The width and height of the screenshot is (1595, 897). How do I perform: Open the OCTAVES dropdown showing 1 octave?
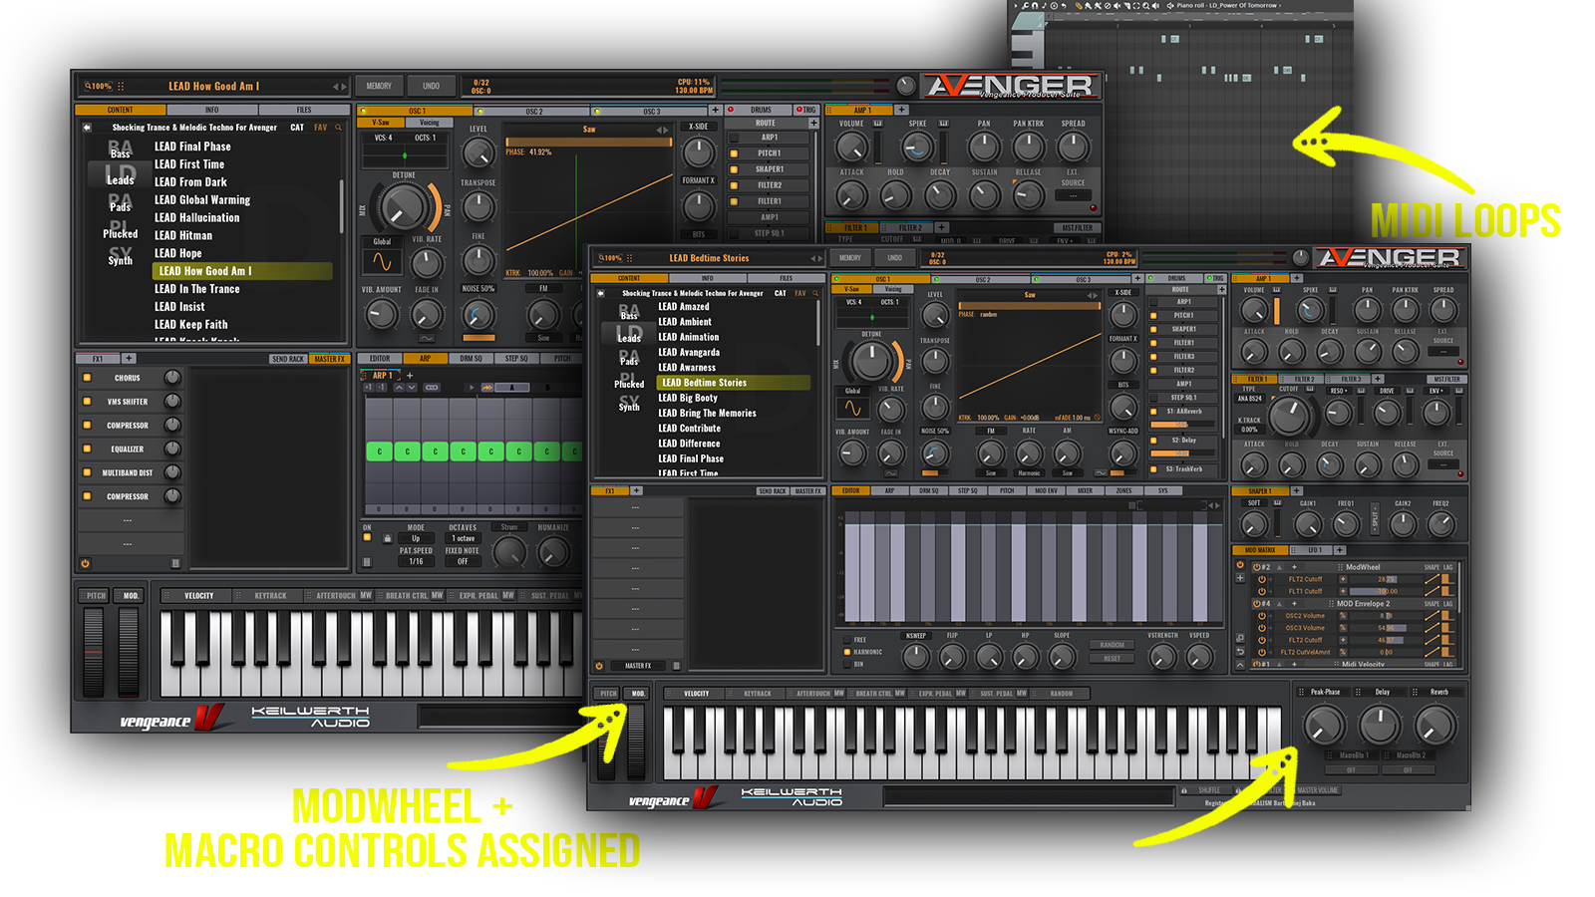[463, 538]
